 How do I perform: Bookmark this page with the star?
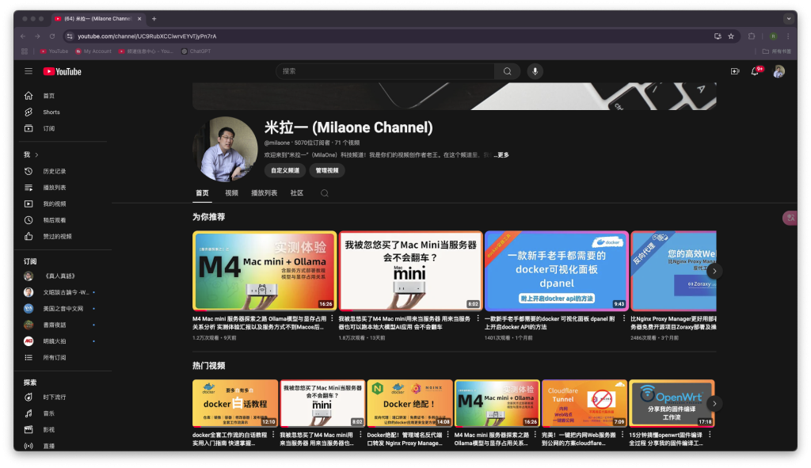click(x=731, y=36)
